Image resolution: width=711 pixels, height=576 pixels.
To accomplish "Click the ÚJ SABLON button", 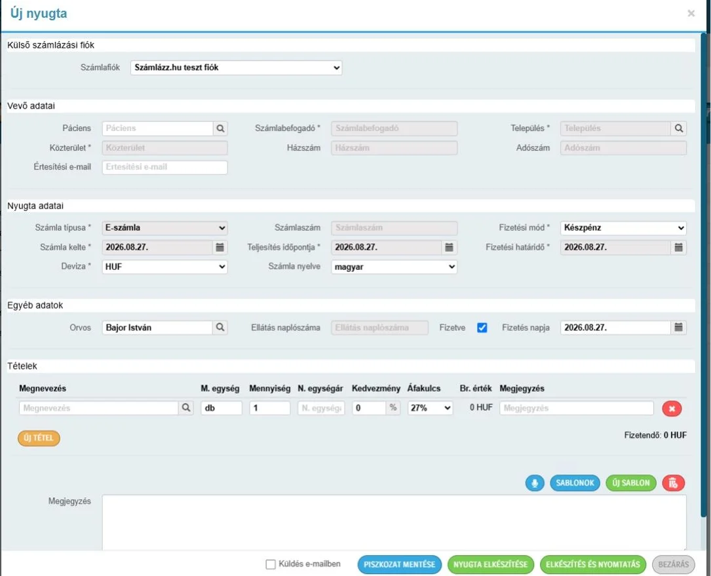I will tap(631, 483).
